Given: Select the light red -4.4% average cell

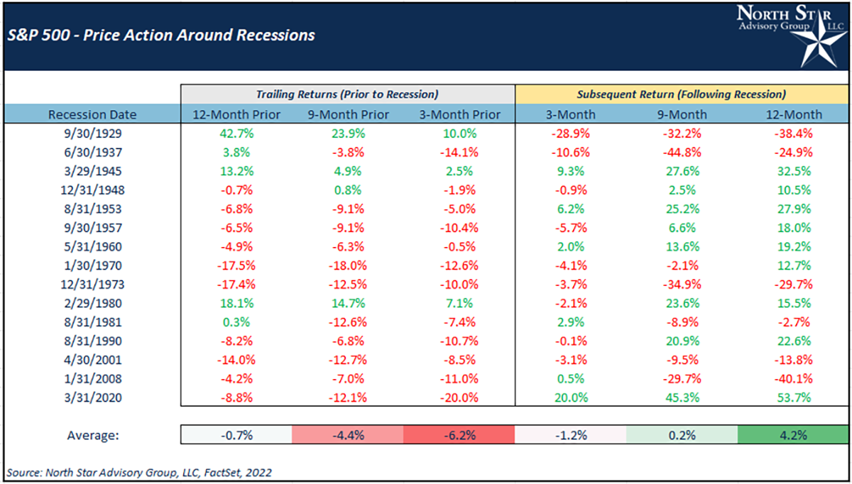Looking at the screenshot, I should click(x=348, y=435).
